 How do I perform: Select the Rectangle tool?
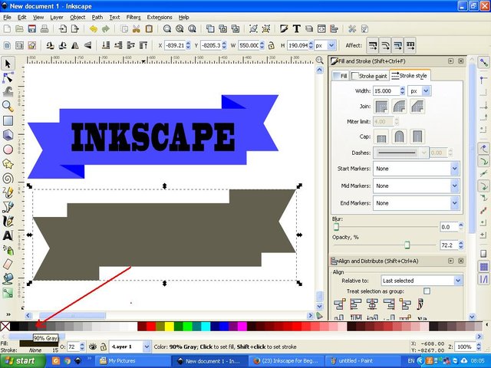coord(8,121)
